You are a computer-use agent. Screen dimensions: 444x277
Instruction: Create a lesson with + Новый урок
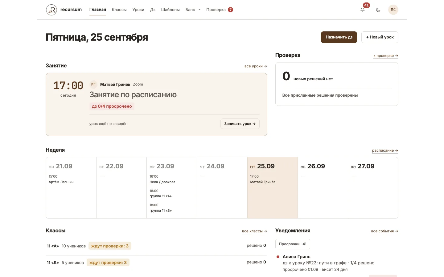click(380, 37)
